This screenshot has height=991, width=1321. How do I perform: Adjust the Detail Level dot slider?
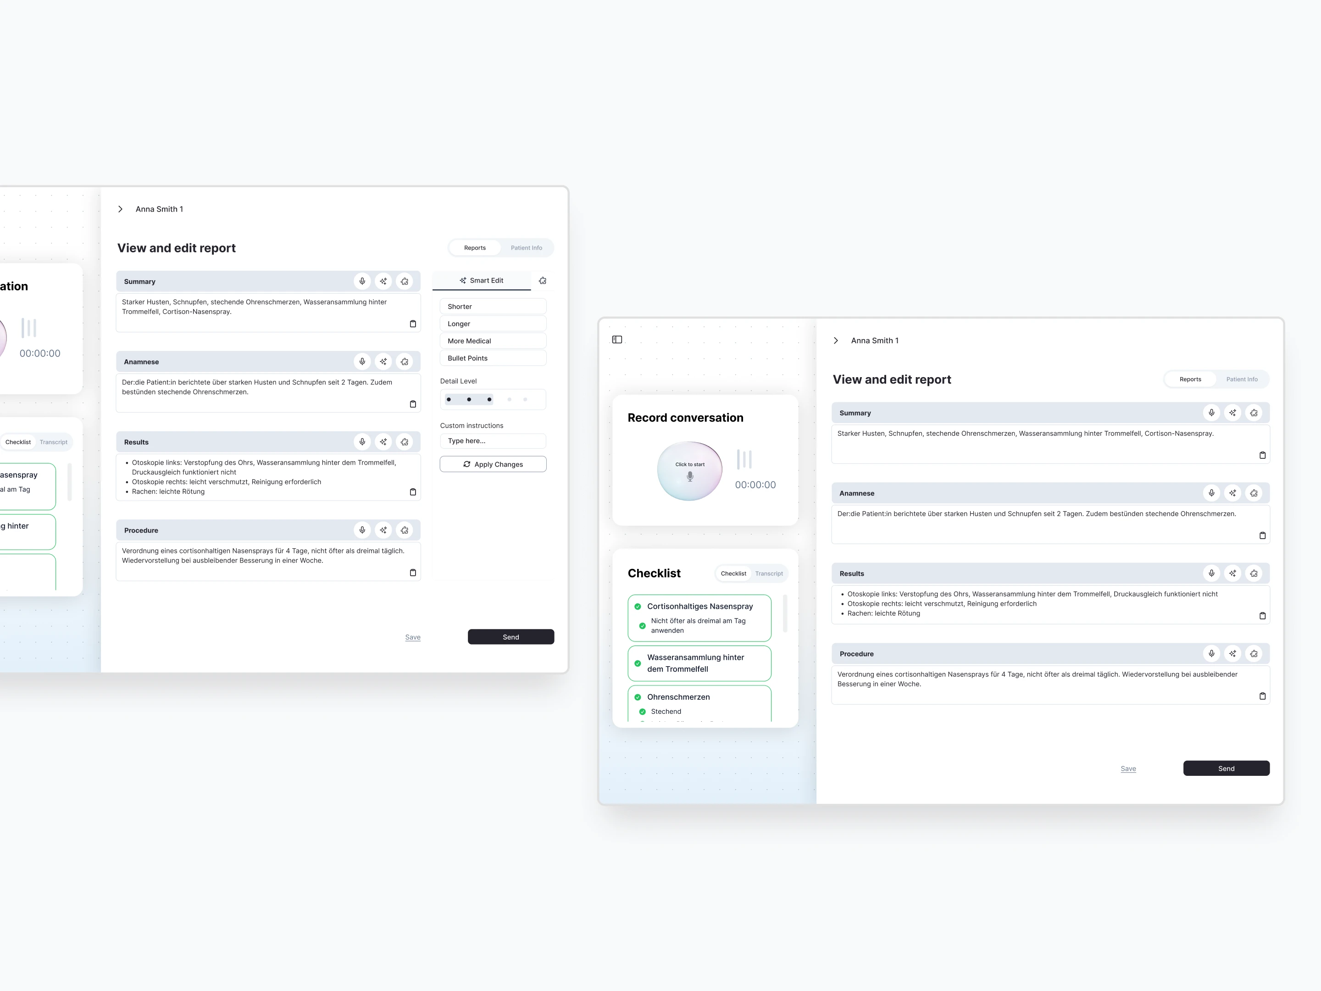(493, 400)
